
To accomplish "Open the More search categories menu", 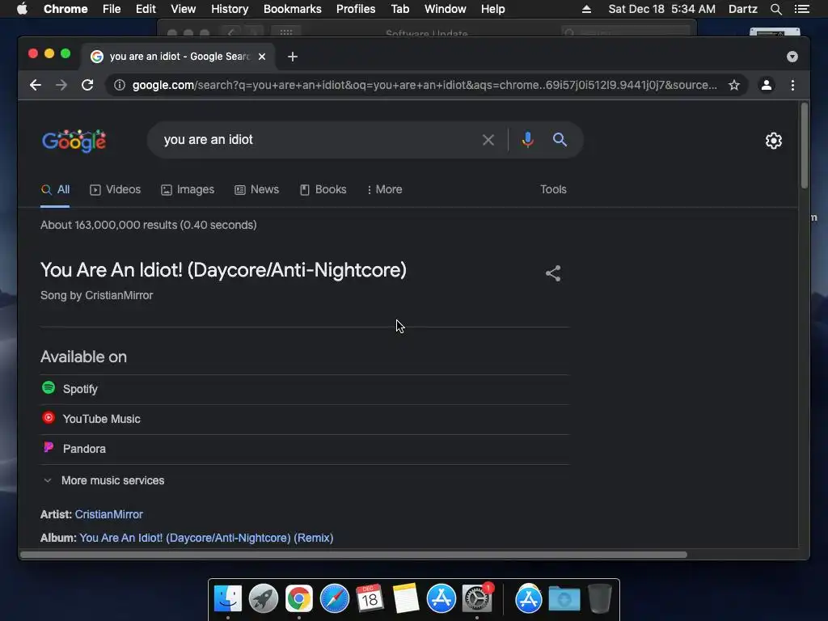I will 384,189.
